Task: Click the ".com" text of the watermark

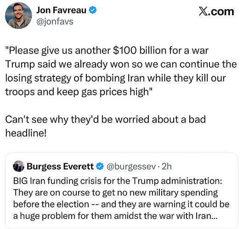Action: pyautogui.click(x=221, y=12)
